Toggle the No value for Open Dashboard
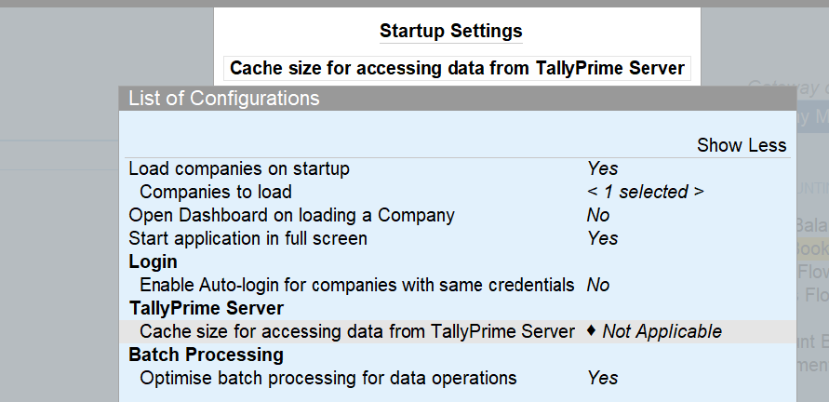This screenshot has height=402, width=829. click(x=598, y=215)
